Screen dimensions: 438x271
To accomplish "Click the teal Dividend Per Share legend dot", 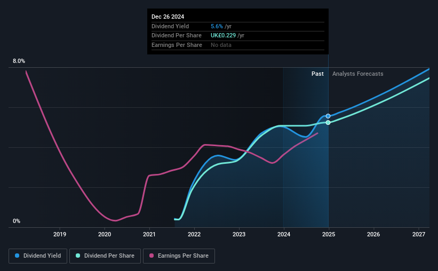I will 78,256.
